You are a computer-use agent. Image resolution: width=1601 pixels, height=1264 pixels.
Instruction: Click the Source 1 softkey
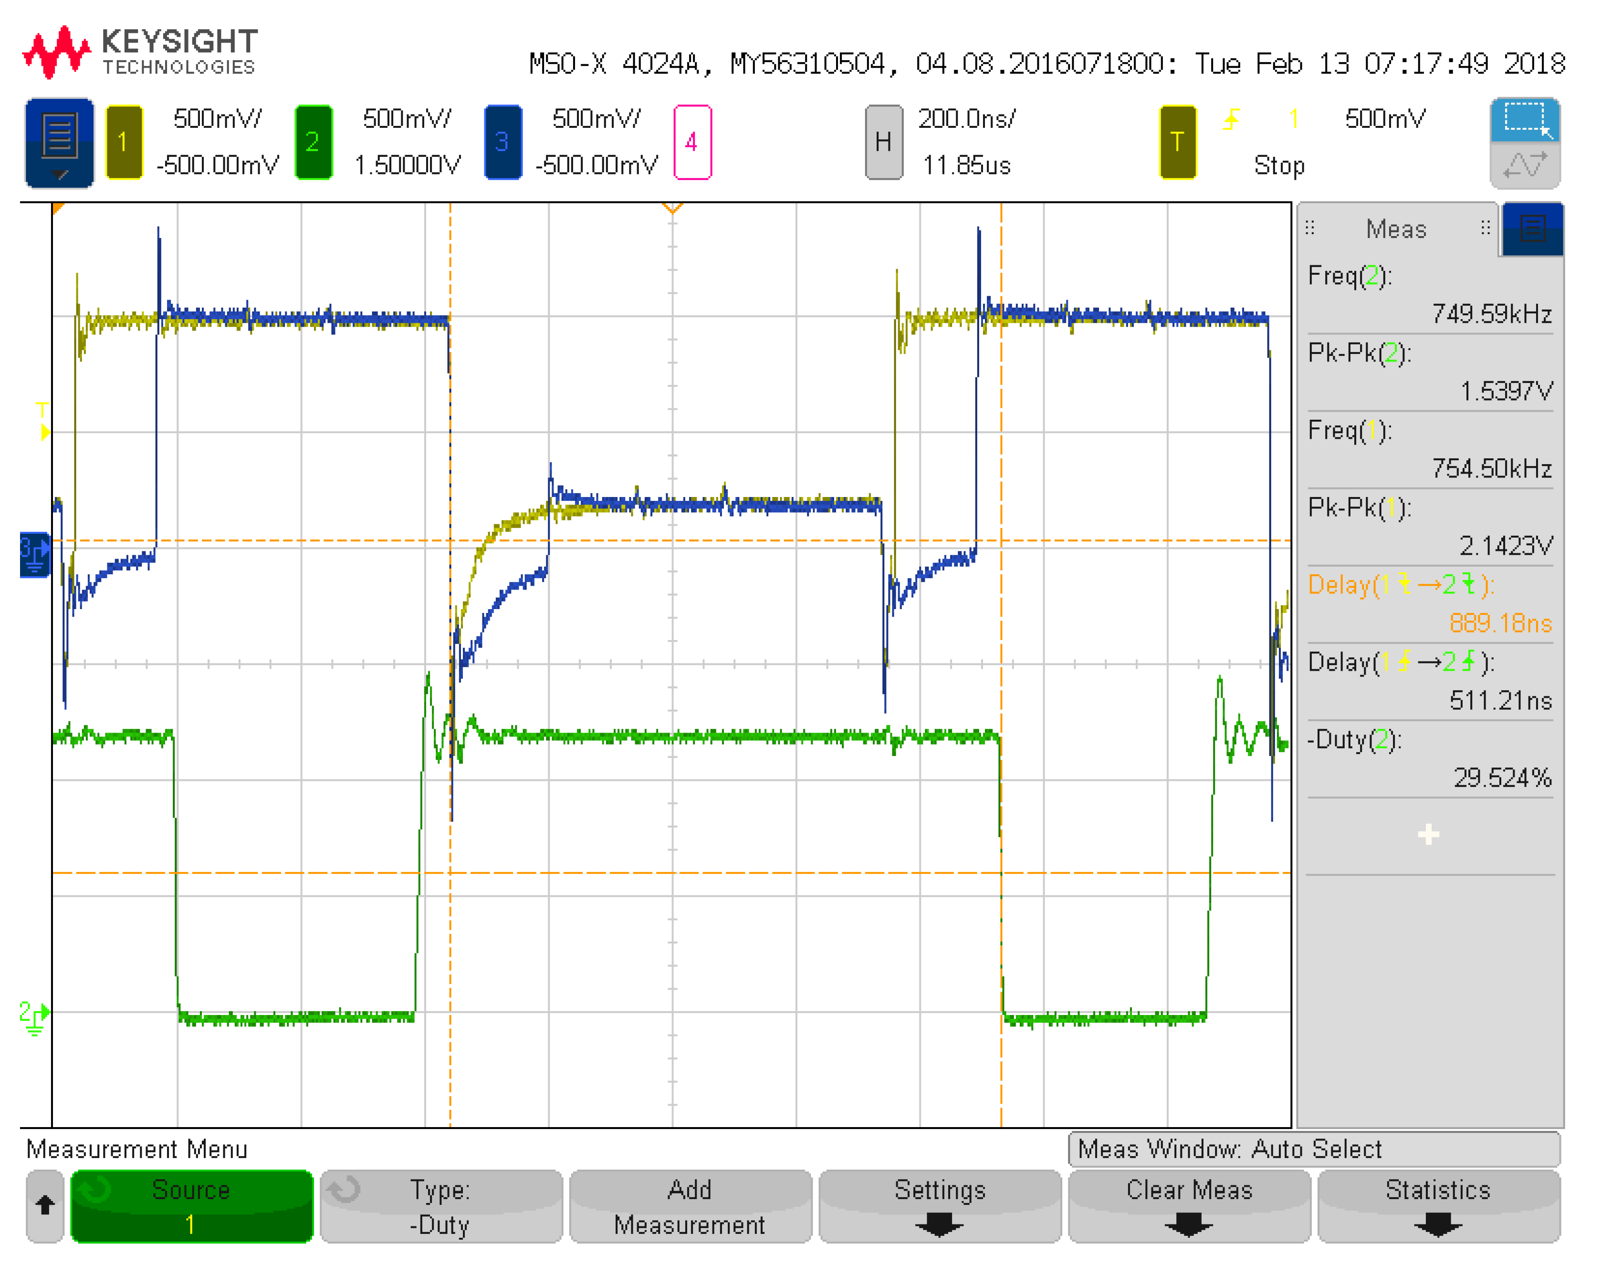tap(192, 1206)
